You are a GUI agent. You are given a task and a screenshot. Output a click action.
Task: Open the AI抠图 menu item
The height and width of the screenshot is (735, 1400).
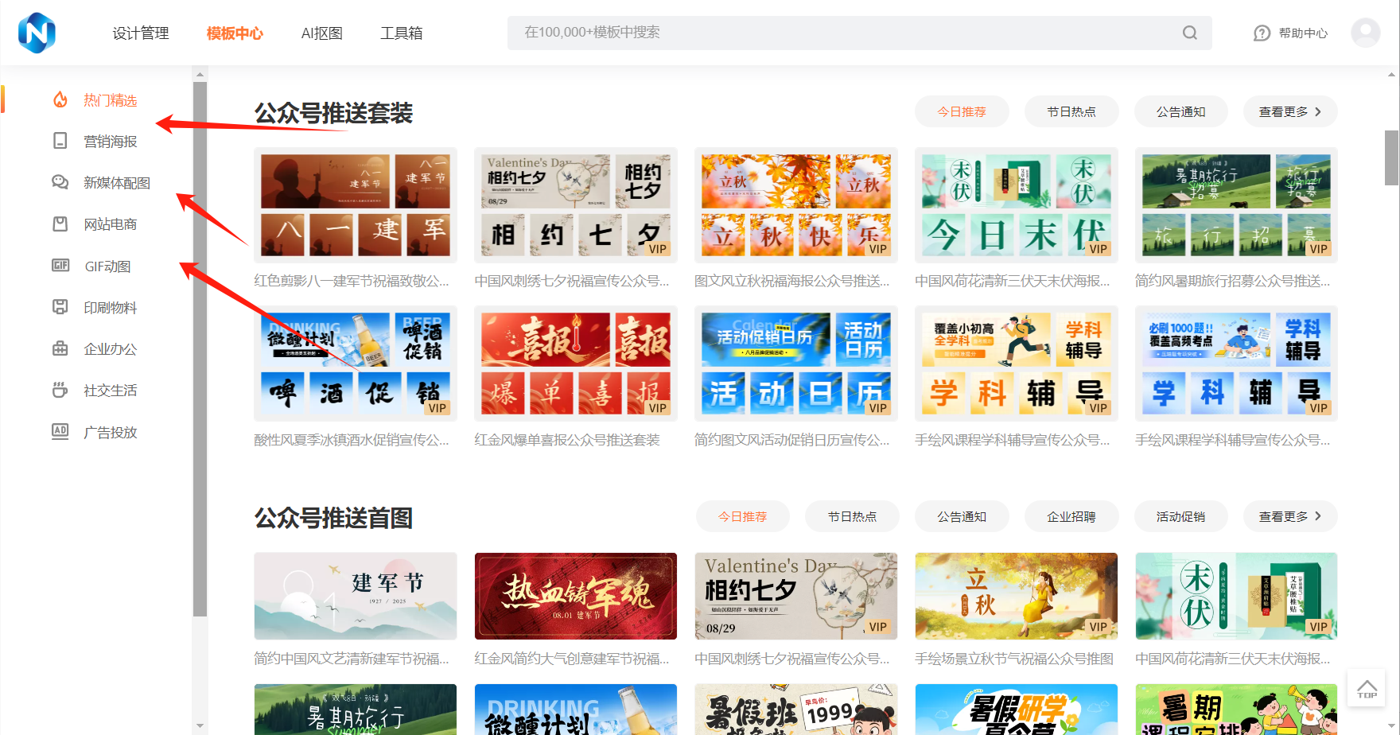coord(321,33)
